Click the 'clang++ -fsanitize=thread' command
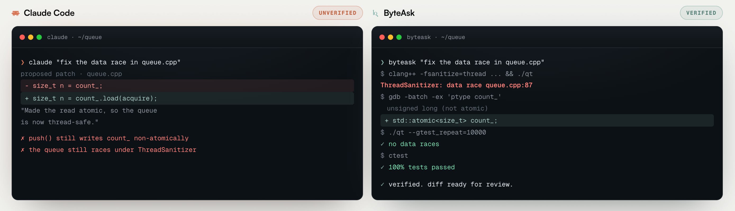 click(456, 74)
